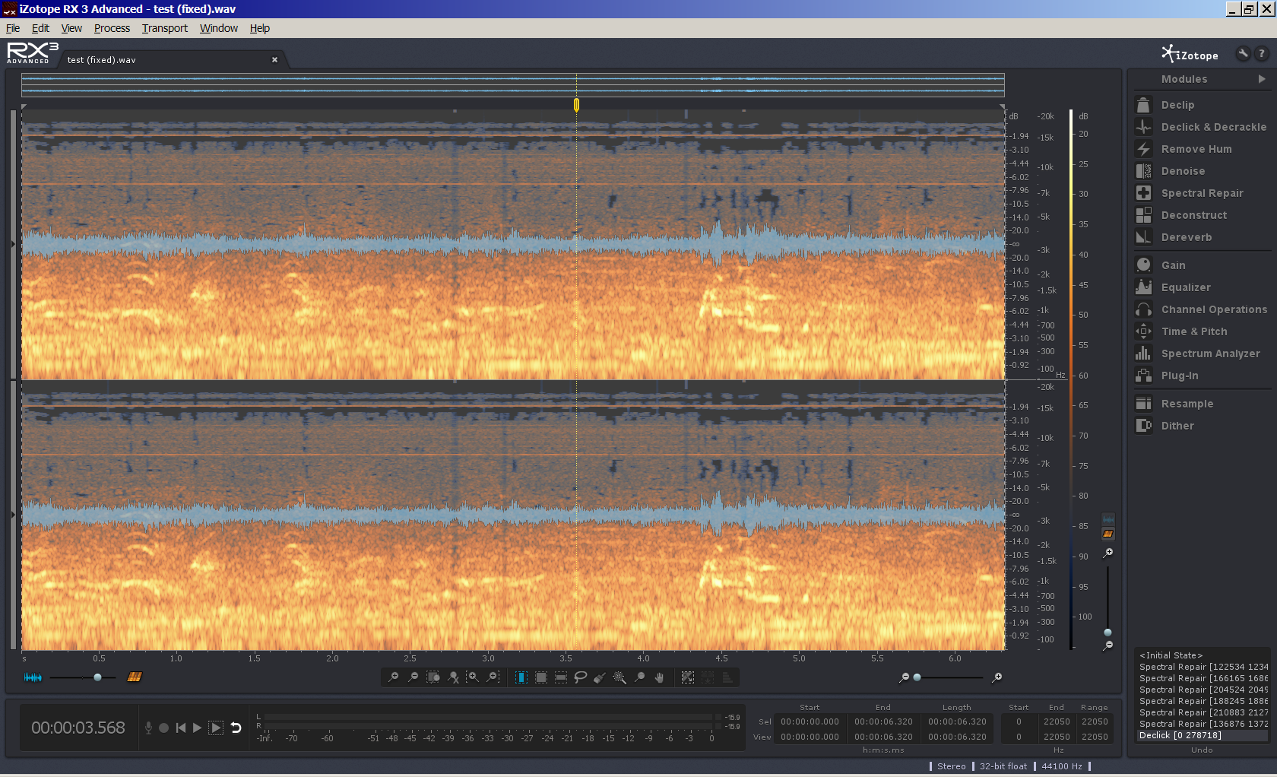Select the time selection tool

click(521, 677)
